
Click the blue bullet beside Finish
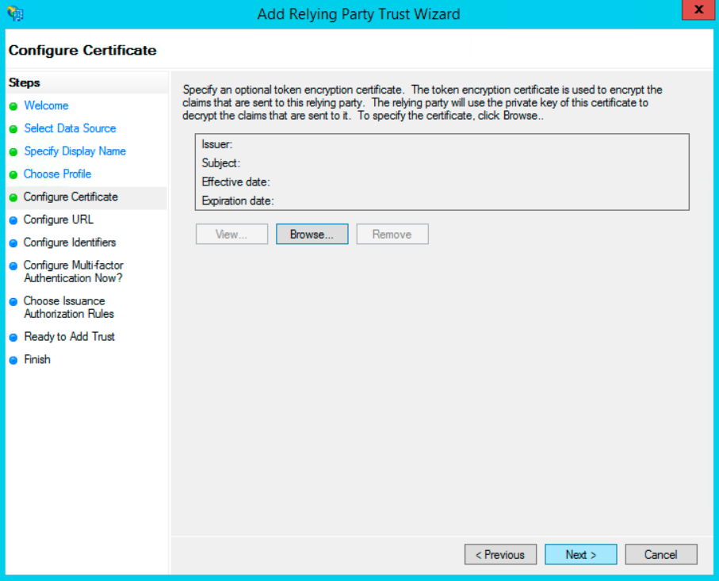pyautogui.click(x=13, y=361)
